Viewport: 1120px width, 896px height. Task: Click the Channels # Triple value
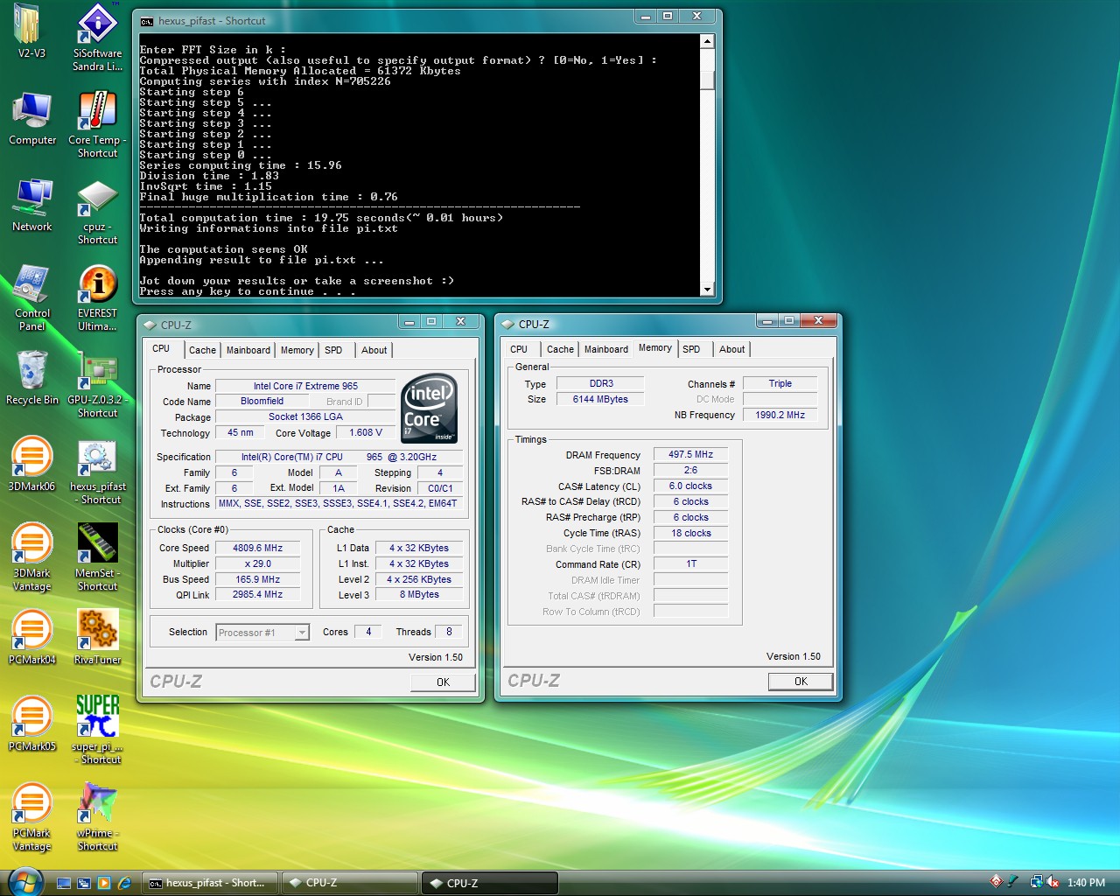[780, 383]
